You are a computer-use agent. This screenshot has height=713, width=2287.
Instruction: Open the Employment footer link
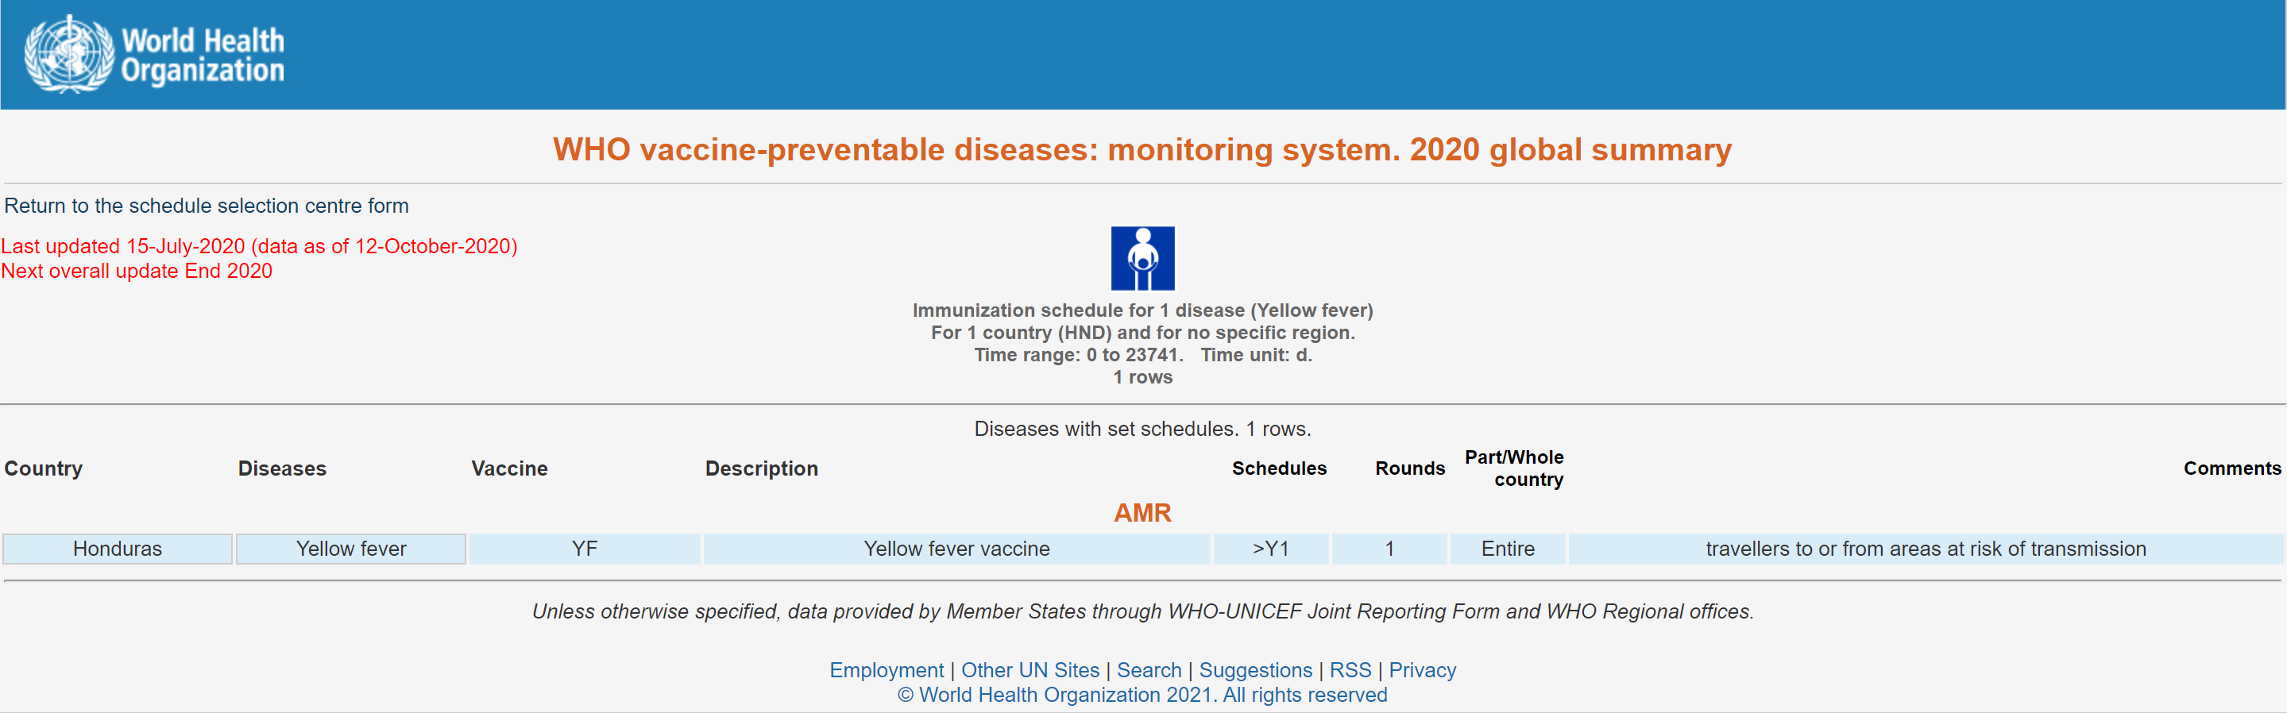pyautogui.click(x=886, y=670)
